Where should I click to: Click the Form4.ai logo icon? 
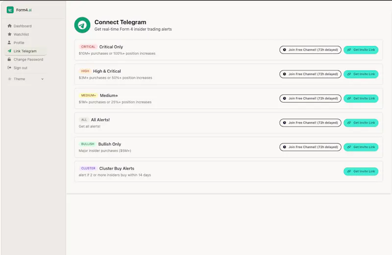coord(10,10)
